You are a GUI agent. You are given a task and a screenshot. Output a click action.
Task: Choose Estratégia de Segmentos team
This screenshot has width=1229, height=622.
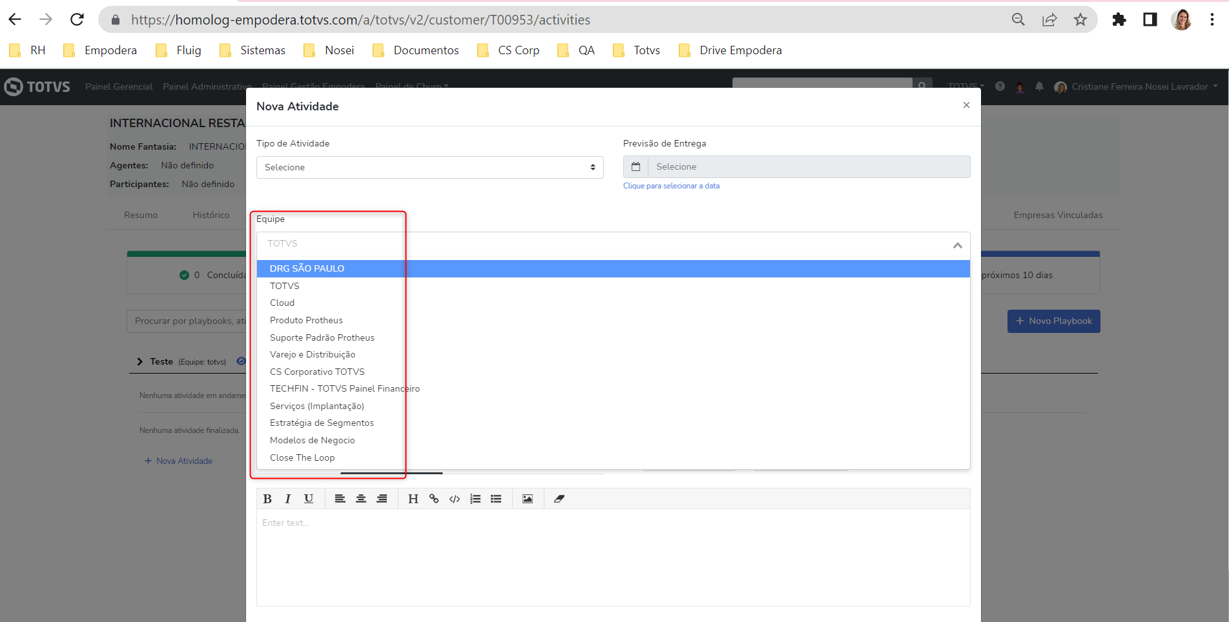[614, 423]
